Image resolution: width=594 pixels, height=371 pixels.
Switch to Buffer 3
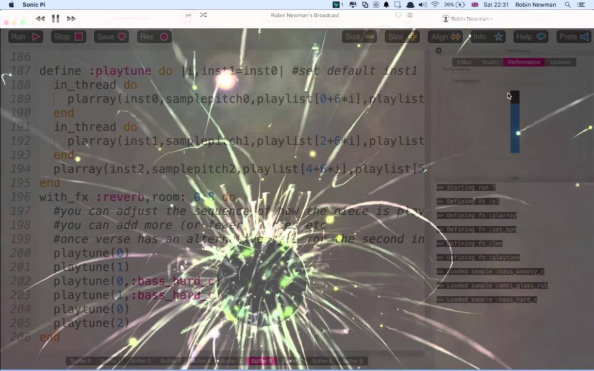point(171,361)
